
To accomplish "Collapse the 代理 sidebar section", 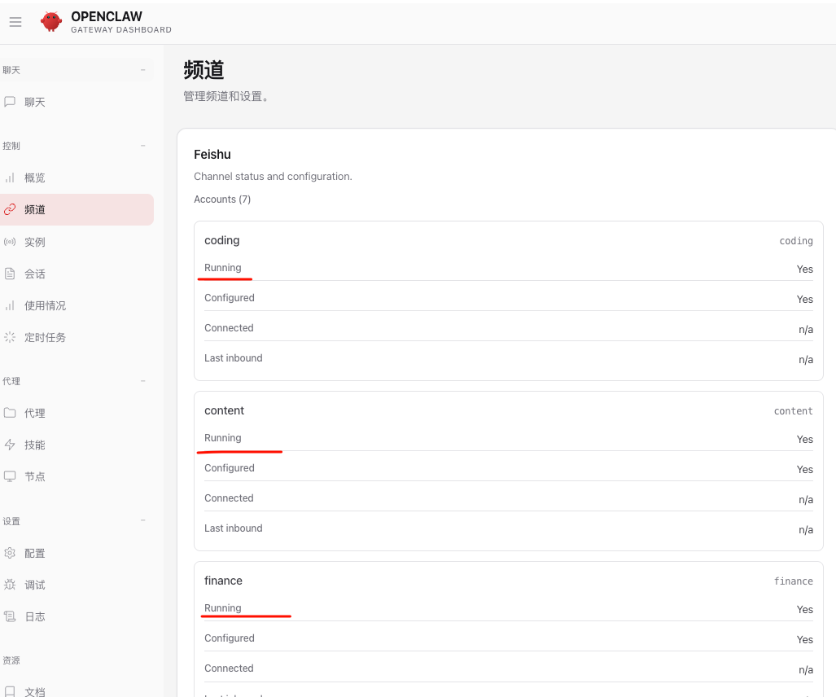I will coord(143,381).
